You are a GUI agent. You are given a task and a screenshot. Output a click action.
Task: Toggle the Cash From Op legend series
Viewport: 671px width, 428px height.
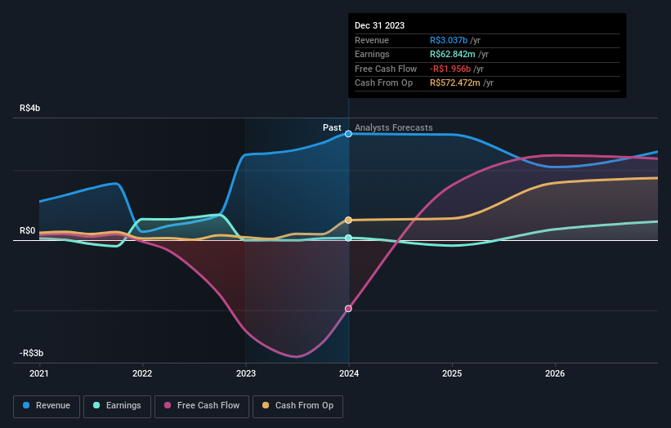coord(297,406)
